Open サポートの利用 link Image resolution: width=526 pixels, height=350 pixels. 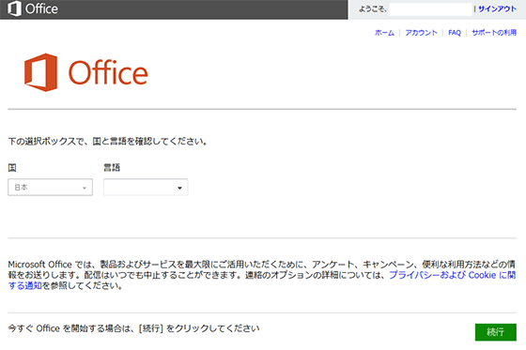click(494, 33)
